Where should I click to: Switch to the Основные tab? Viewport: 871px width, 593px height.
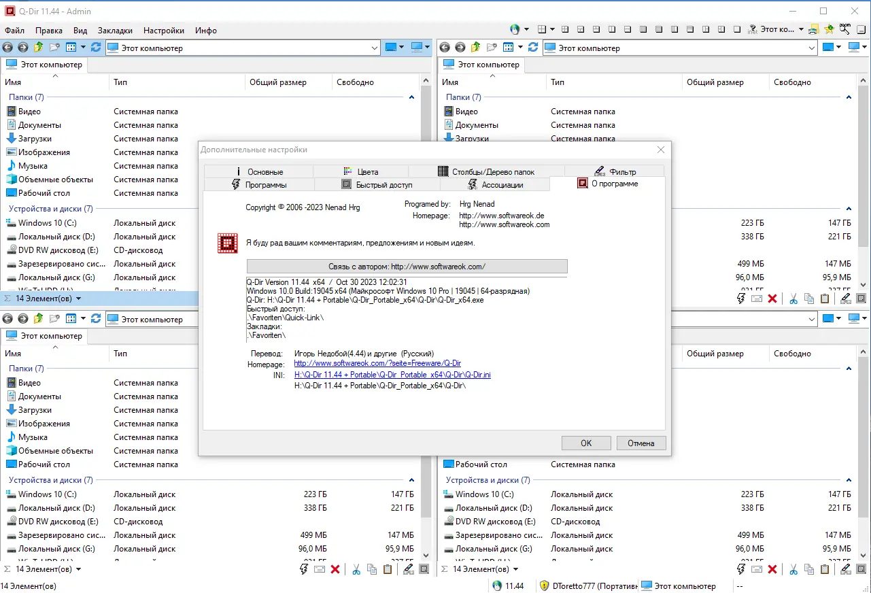click(258, 172)
